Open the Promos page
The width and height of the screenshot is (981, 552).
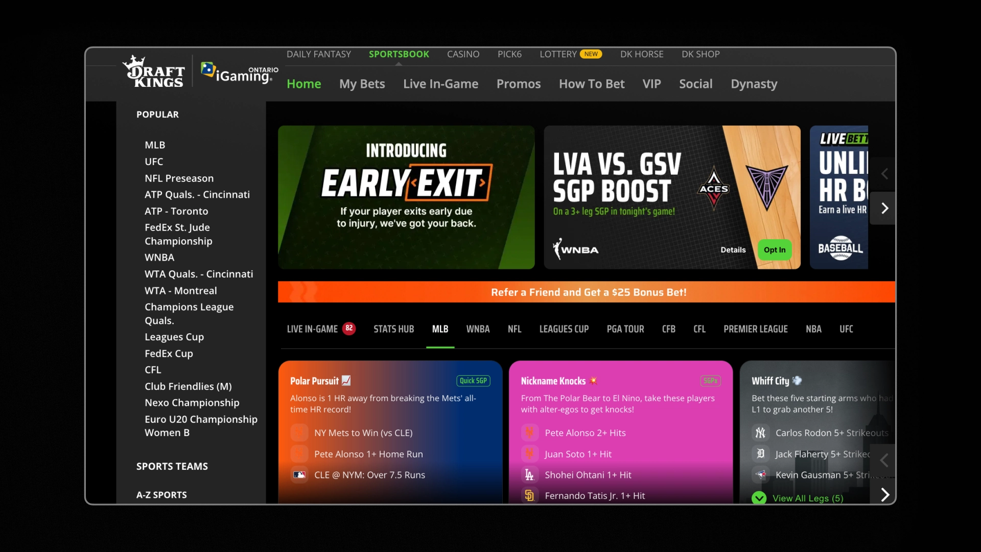519,84
